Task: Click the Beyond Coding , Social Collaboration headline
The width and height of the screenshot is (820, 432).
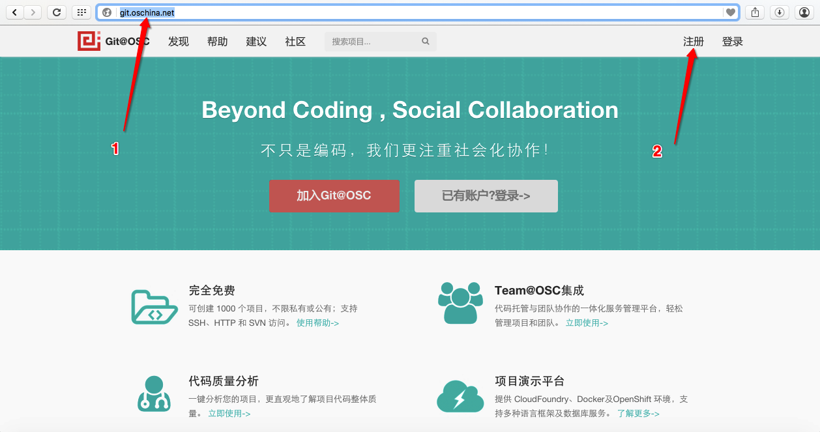Action: (x=410, y=110)
